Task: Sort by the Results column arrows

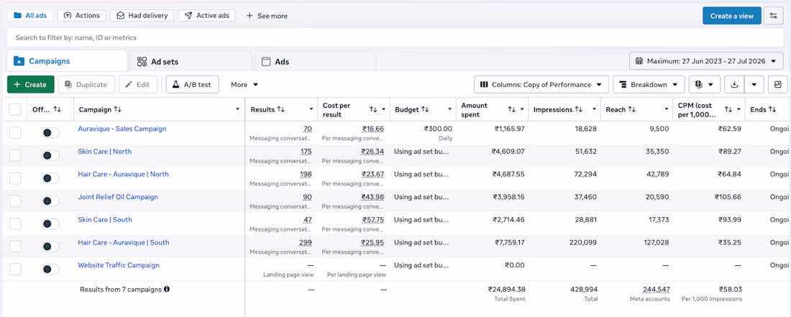Action: pyautogui.click(x=281, y=109)
